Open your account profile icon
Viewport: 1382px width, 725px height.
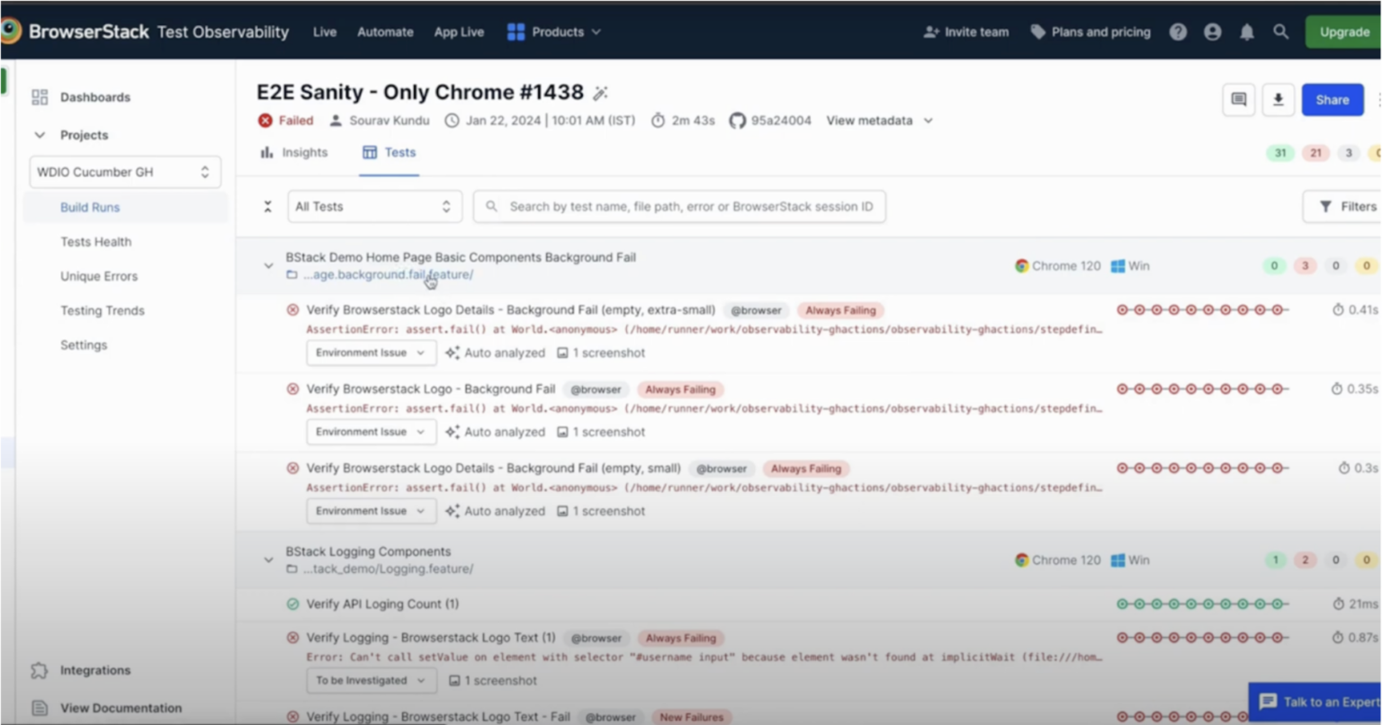(1212, 31)
